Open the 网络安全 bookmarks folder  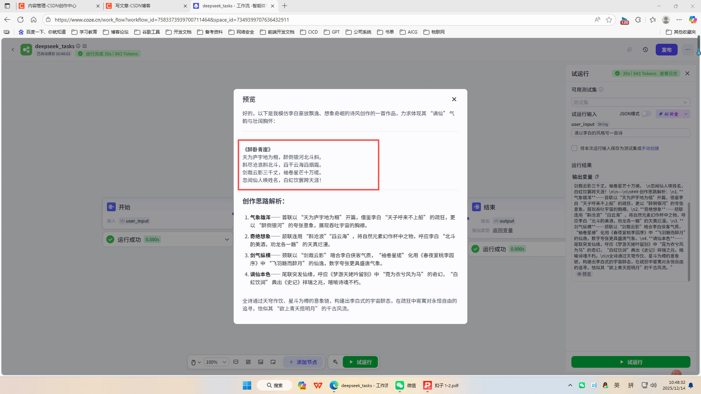(x=241, y=32)
